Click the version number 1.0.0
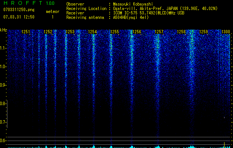 click(50, 3)
